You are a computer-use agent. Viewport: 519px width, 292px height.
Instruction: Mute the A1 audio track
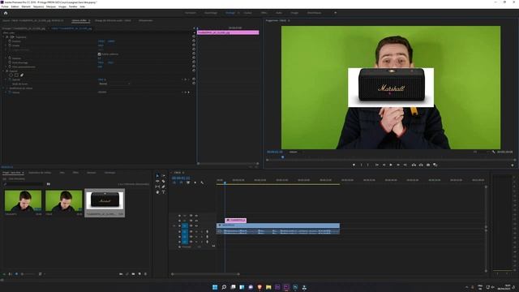coord(196,231)
